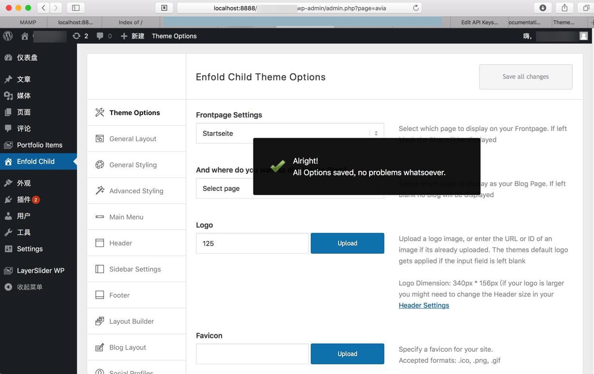This screenshot has width=594, height=374.
Task: Click the Safari share icon
Action: [564, 8]
